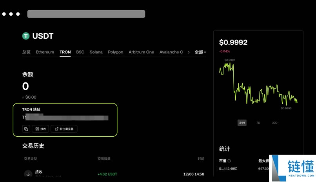Click the browser address bar

pos(86,14)
